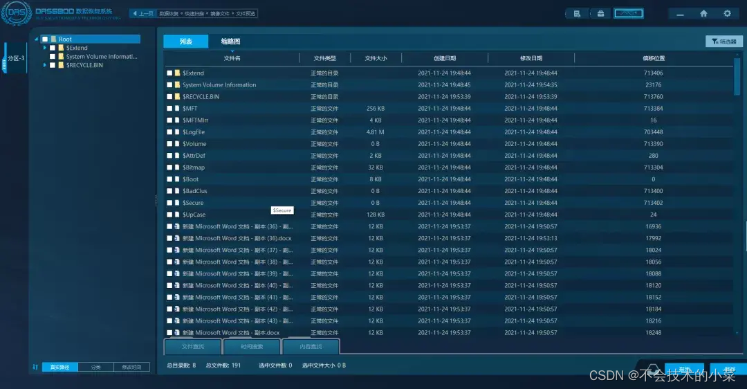The image size is (747, 389).
Task: Sort by 创建日期 column header
Action: (x=445, y=58)
